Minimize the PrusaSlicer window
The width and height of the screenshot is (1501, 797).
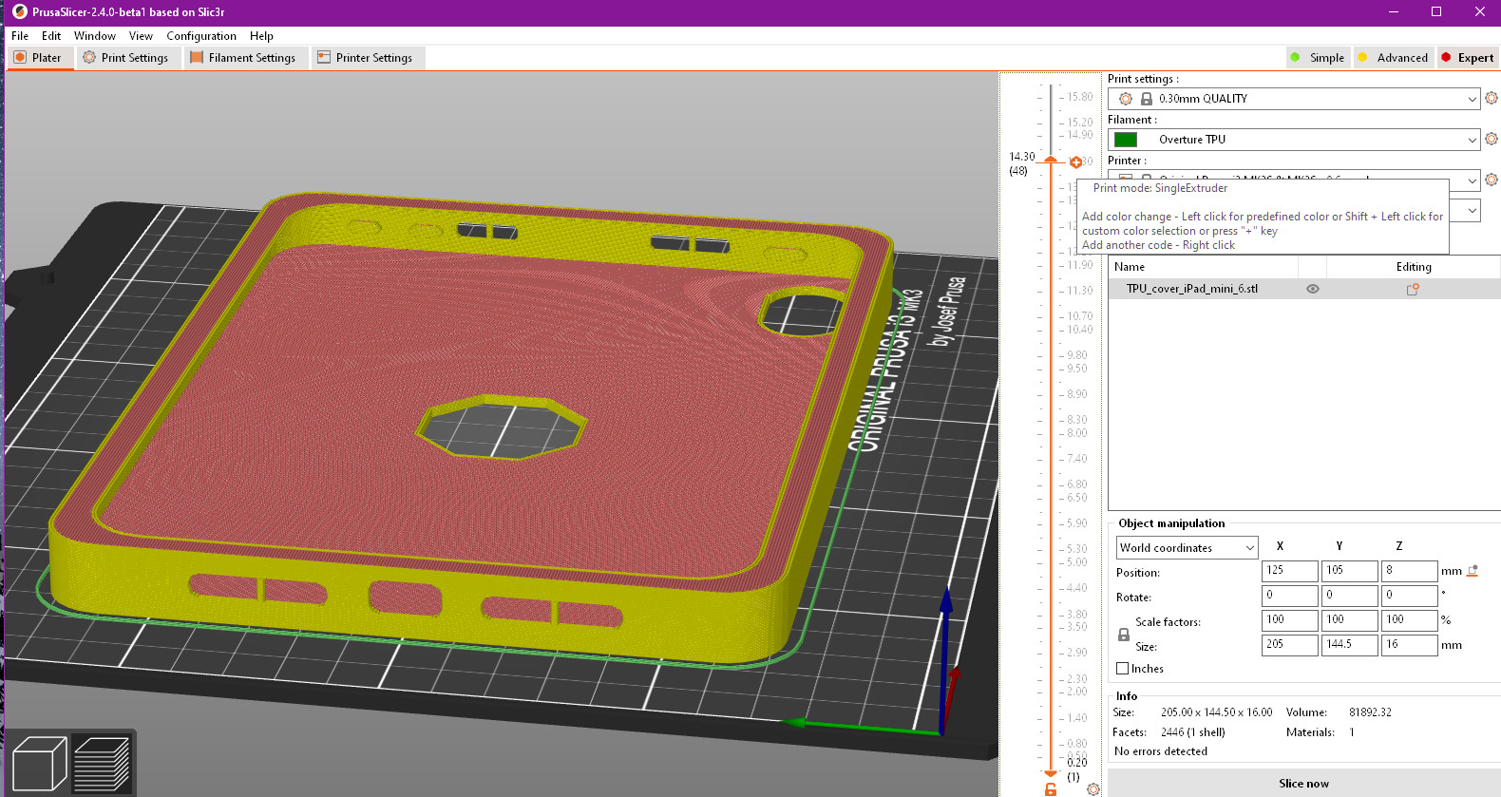coord(1394,11)
